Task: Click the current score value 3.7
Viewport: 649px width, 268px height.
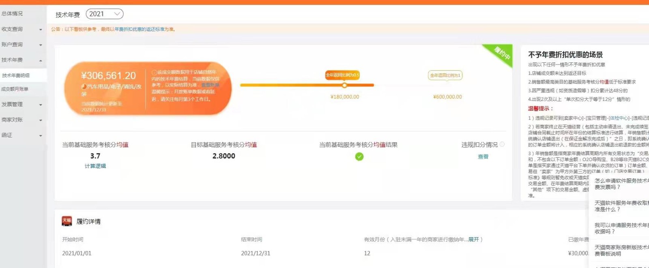Action: (x=95, y=156)
